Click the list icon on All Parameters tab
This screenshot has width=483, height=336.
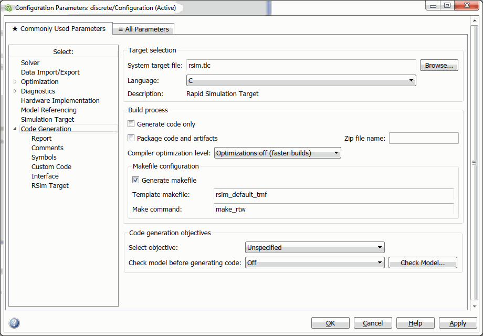pyautogui.click(x=120, y=29)
